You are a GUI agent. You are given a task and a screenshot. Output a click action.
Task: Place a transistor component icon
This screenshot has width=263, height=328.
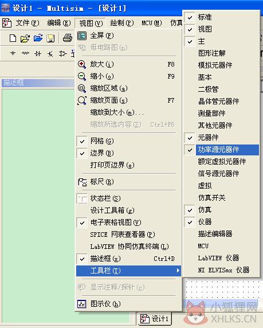click(50, 54)
